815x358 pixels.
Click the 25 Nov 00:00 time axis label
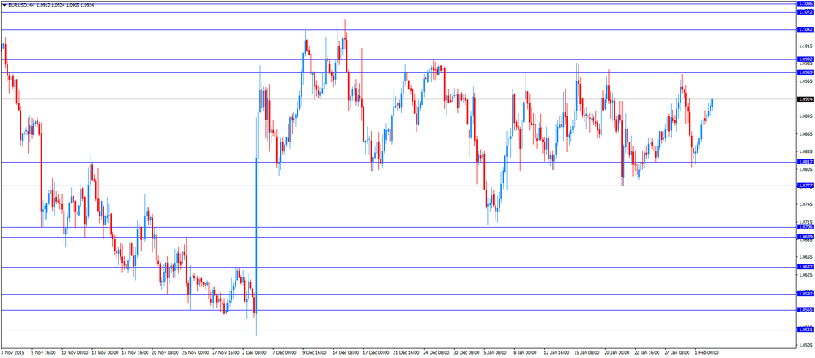click(x=195, y=352)
